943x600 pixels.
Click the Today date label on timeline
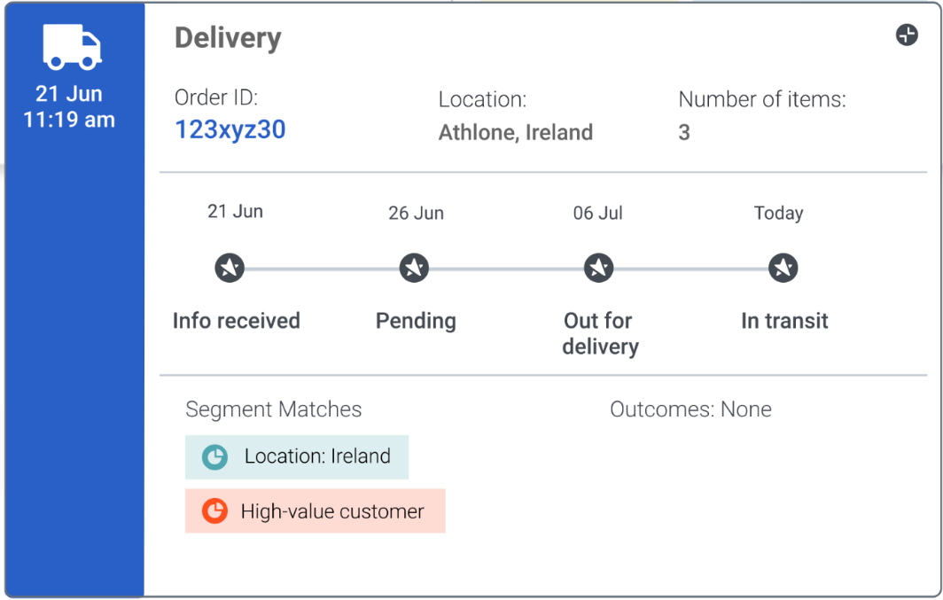[x=779, y=213]
